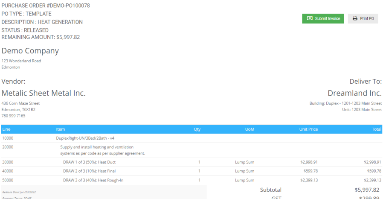This screenshot has width=386, height=199.
Task: Click the money icon on Submit Invoice
Action: [x=309, y=19]
